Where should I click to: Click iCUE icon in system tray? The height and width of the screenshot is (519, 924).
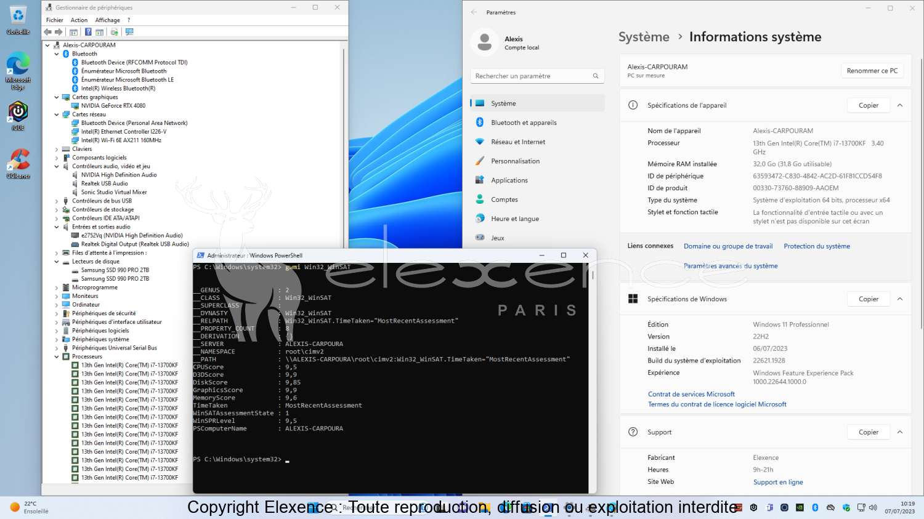pyautogui.click(x=753, y=508)
